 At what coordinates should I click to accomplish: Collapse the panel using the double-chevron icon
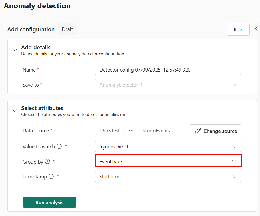pos(255,29)
